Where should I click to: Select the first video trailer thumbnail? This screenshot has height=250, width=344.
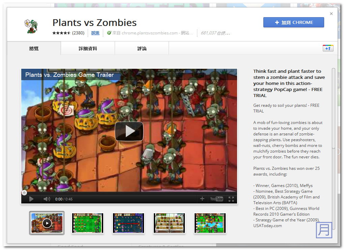(47, 223)
